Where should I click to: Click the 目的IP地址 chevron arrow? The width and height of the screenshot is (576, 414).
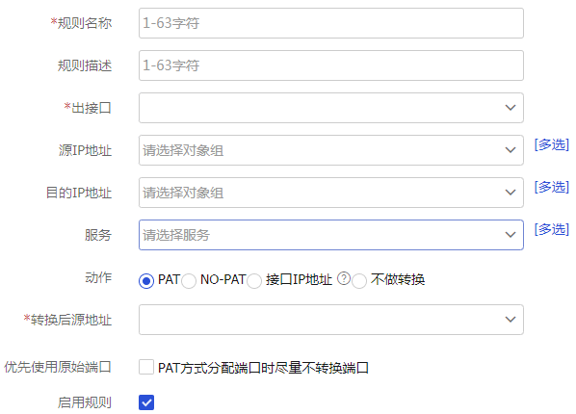click(x=511, y=193)
